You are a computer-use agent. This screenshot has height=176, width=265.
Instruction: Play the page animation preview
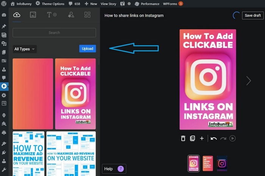232,138
